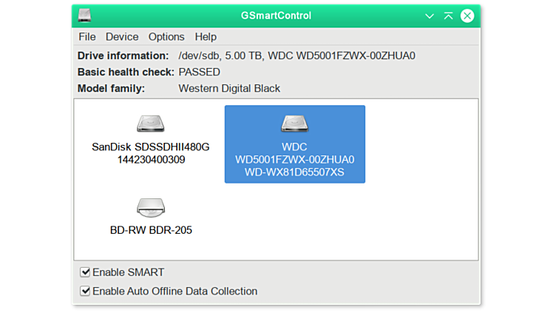The image size is (556, 313).
Task: Open the File menu
Action: (x=87, y=36)
